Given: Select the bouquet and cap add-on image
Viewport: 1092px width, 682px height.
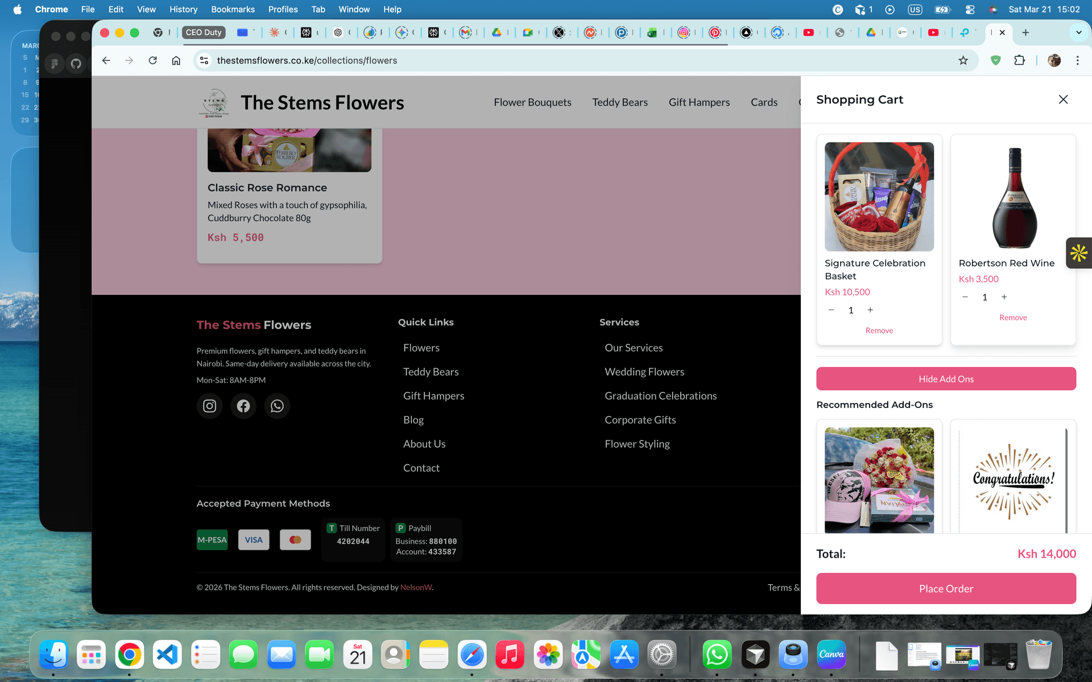Looking at the screenshot, I should point(879,480).
